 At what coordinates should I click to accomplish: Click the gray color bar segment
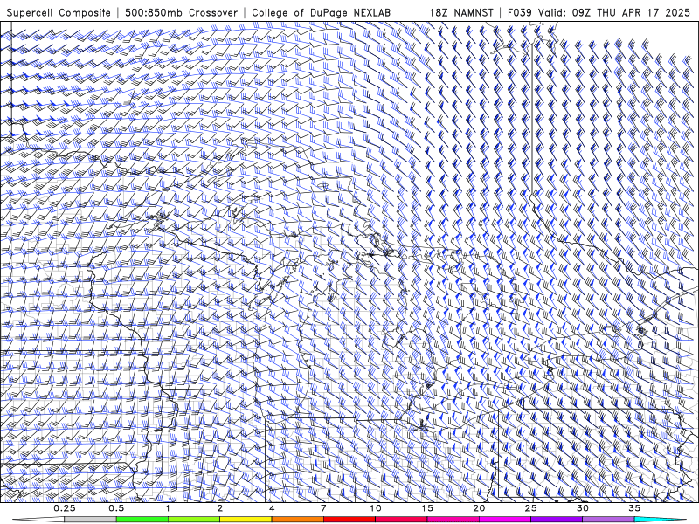[x=91, y=520]
